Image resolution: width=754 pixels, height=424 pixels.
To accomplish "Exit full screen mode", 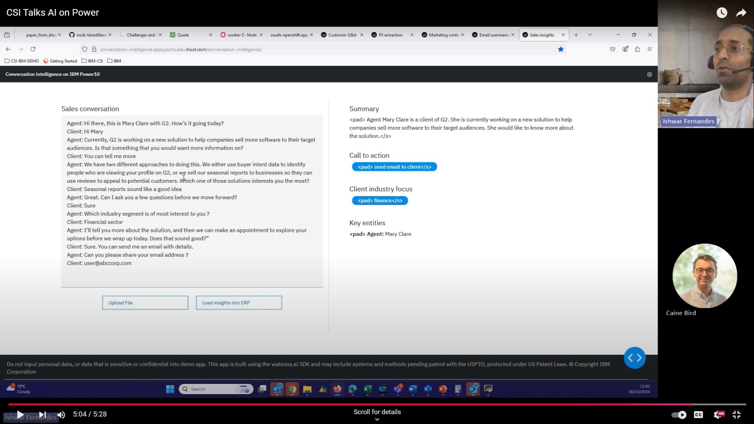I will pyautogui.click(x=737, y=415).
